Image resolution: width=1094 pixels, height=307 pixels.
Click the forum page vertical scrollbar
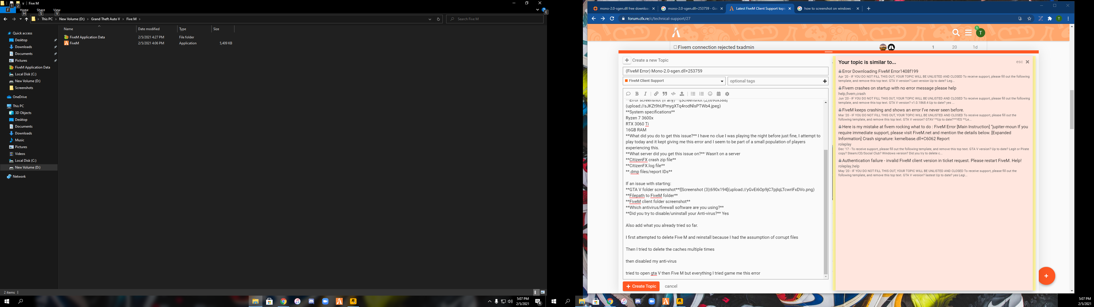tap(1071, 109)
